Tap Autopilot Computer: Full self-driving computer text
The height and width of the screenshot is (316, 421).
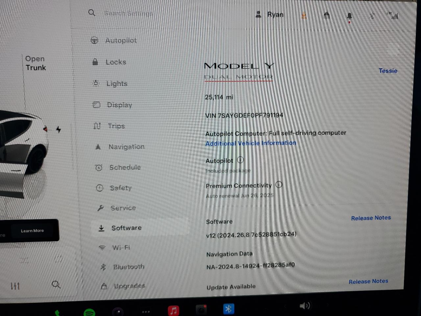pos(276,133)
